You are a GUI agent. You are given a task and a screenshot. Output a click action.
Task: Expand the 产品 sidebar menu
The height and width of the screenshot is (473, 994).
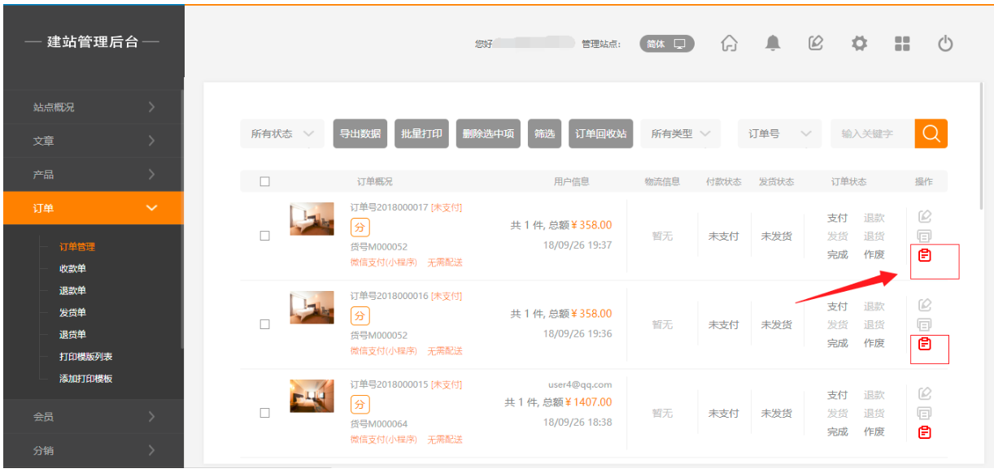[92, 175]
